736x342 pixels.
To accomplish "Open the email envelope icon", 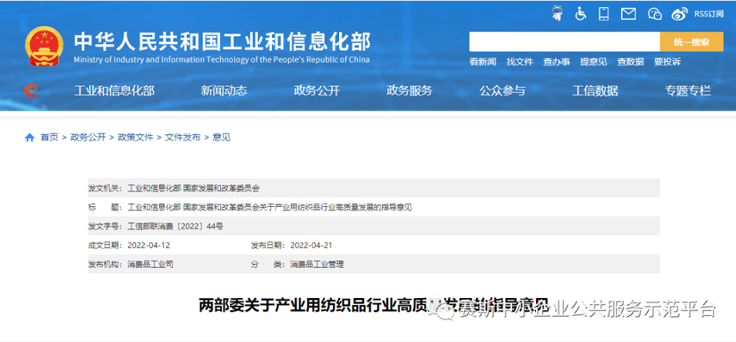I will pyautogui.click(x=629, y=13).
